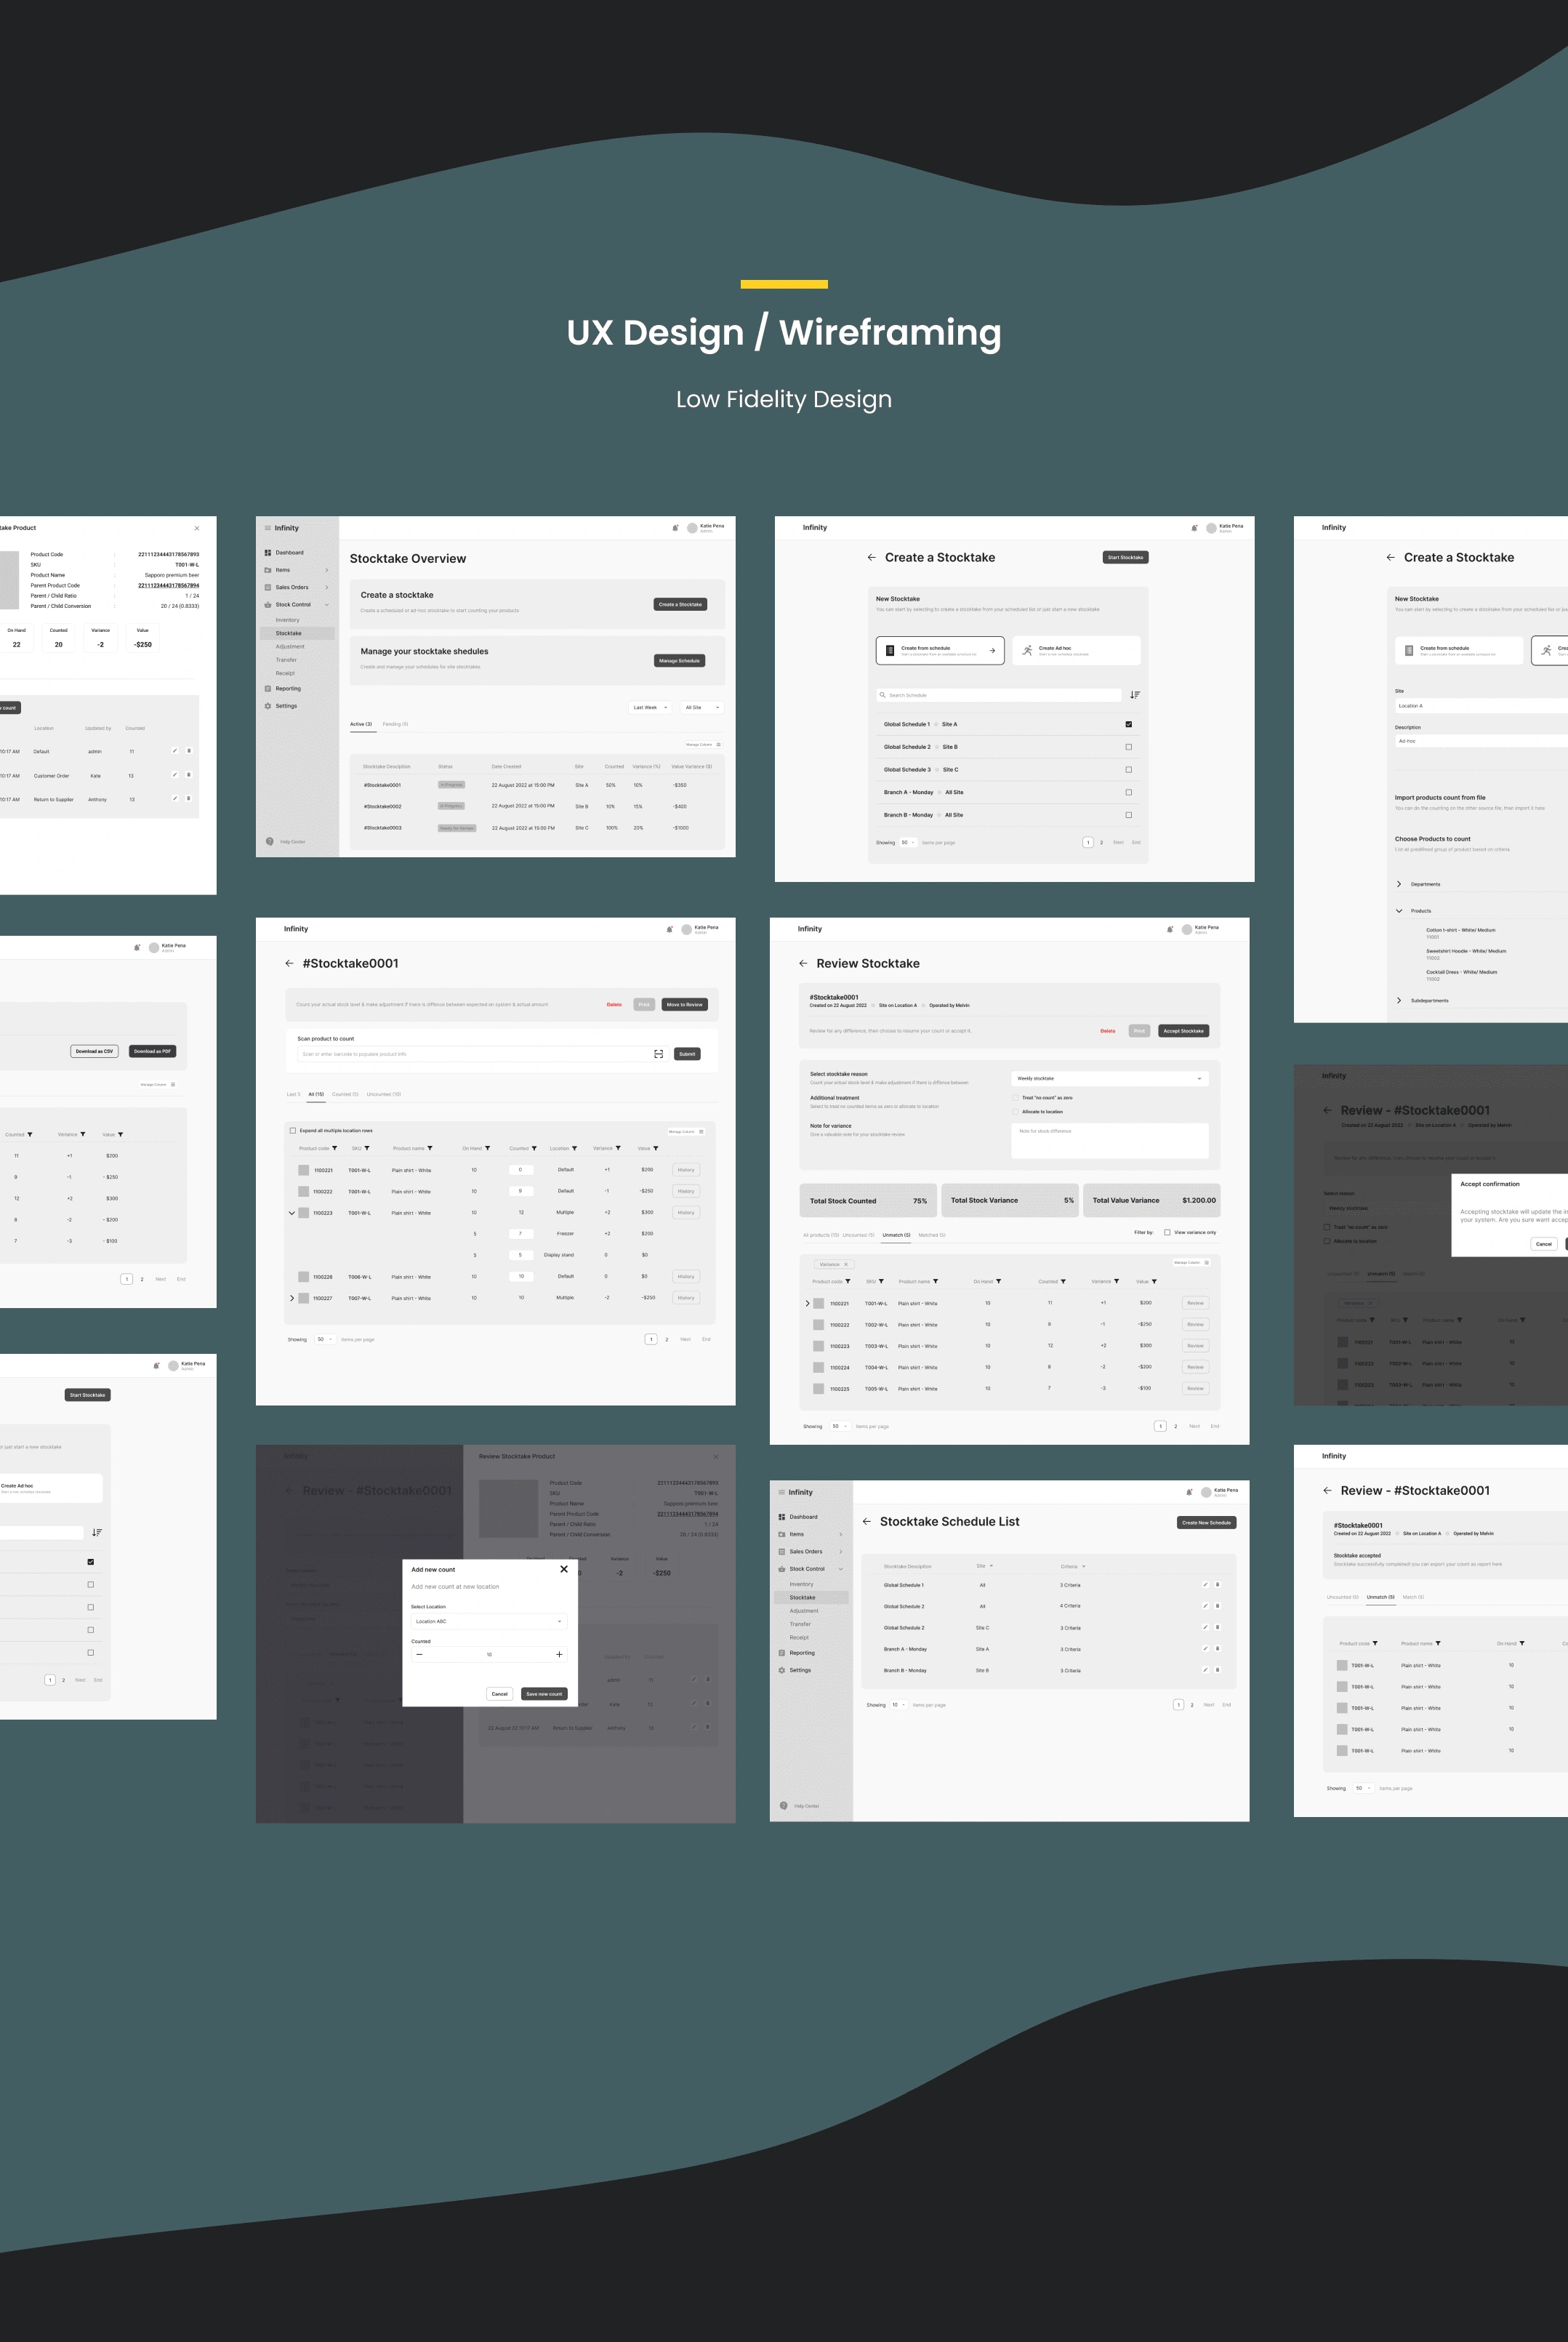The image size is (1568, 2342).
Task: Check Allocate to location on Review Stocktake
Action: [1015, 1112]
